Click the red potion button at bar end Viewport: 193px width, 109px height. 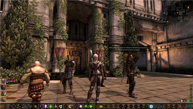[183, 106]
